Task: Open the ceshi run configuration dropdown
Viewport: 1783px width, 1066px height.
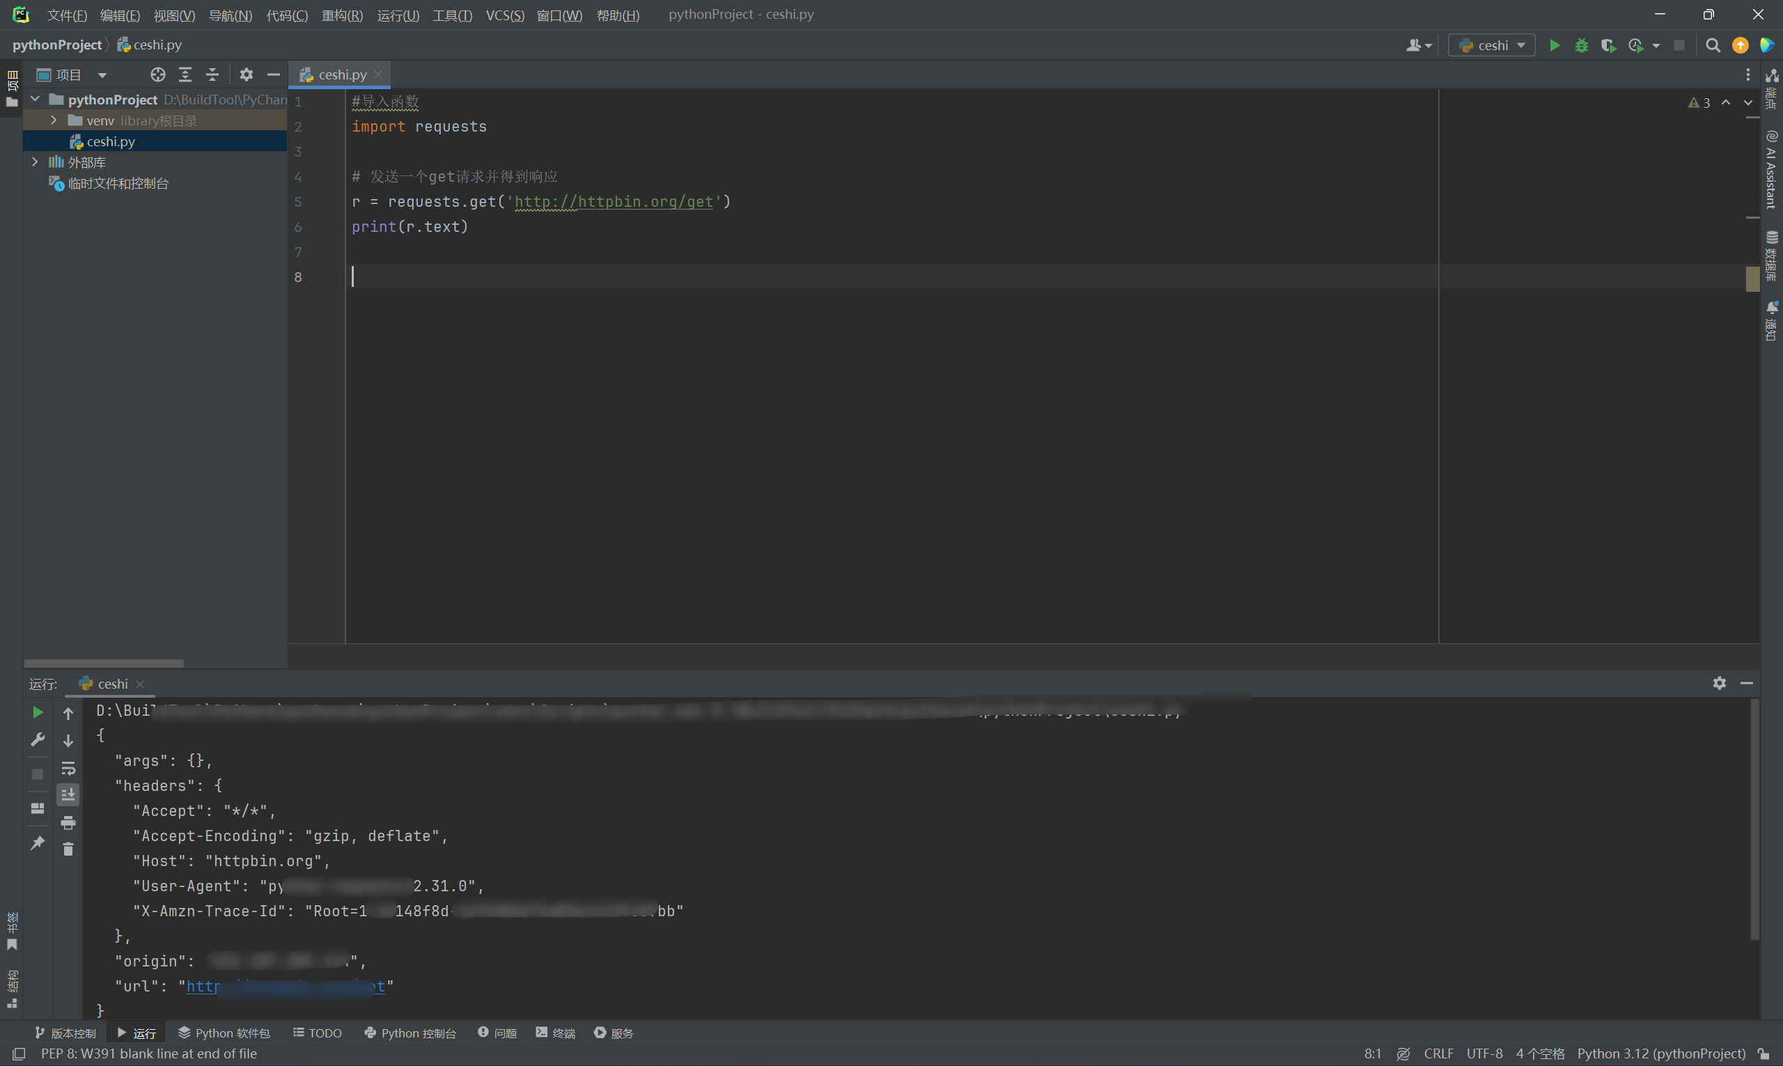Action: pyautogui.click(x=1491, y=45)
